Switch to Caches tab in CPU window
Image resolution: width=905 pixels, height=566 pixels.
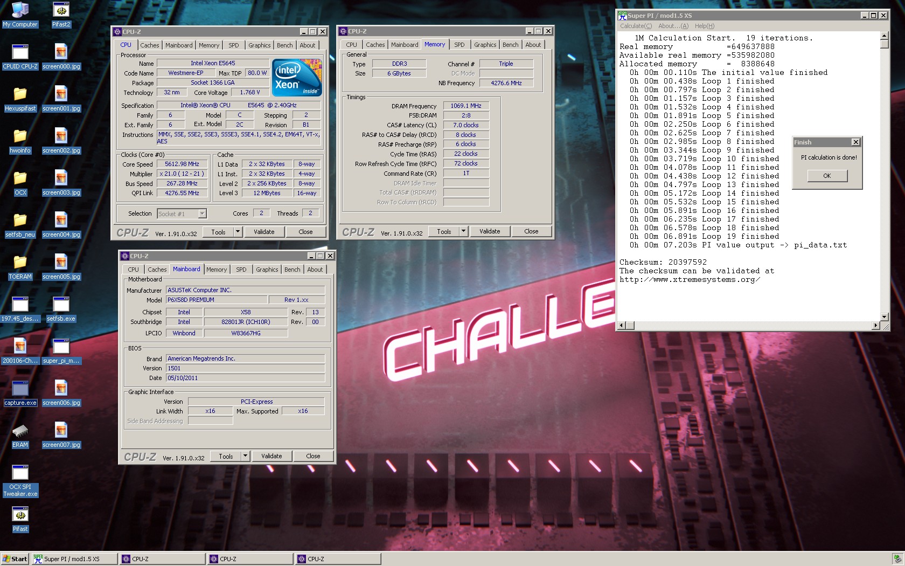150,45
